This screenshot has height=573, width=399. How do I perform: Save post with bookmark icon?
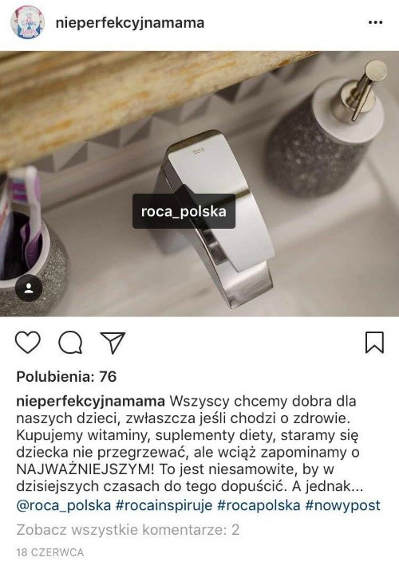[374, 343]
